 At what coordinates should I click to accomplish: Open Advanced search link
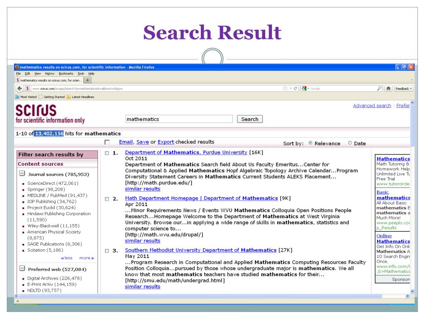click(372, 106)
